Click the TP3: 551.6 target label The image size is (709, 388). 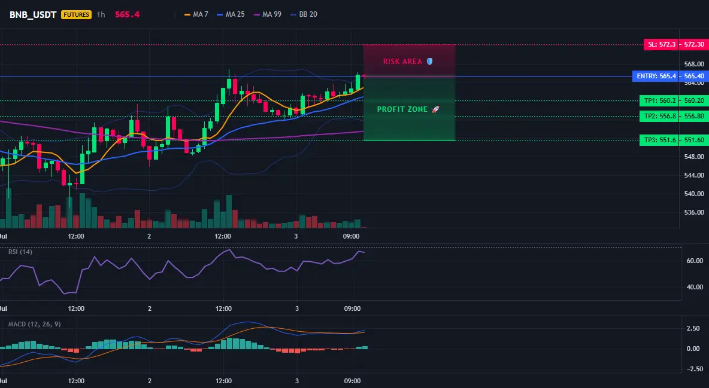[x=660, y=140]
